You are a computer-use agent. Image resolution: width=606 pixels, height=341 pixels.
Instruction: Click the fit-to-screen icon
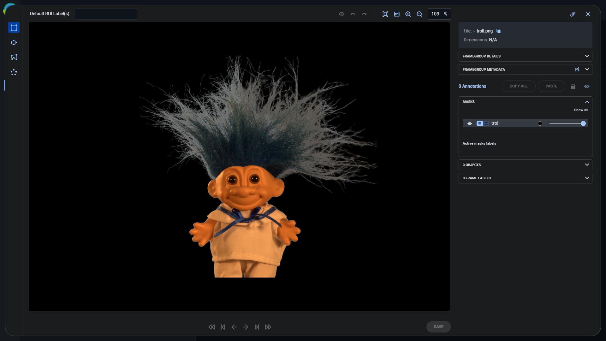pos(385,14)
